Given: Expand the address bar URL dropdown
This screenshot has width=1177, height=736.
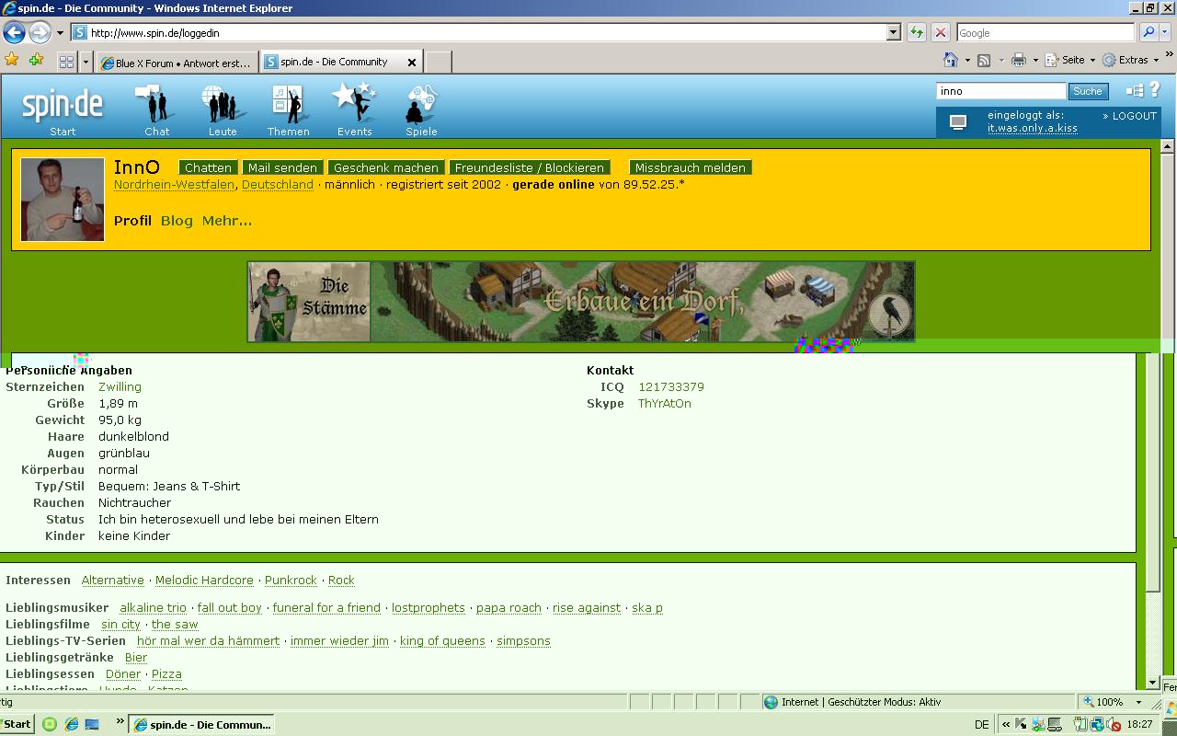Looking at the screenshot, I should tap(893, 33).
